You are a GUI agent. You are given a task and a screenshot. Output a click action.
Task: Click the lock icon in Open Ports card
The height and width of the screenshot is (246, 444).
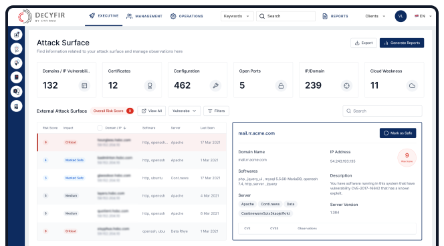(281, 85)
